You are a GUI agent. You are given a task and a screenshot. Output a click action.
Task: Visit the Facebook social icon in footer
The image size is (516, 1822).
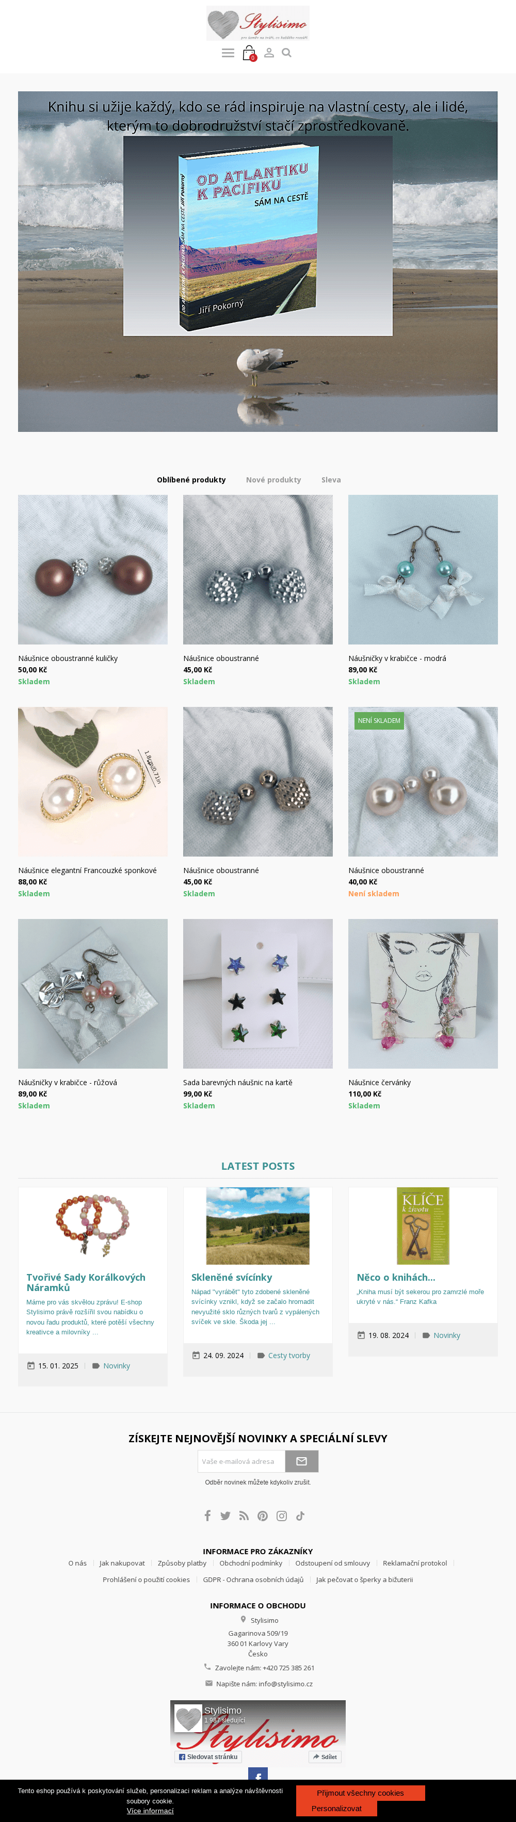pos(207,1515)
